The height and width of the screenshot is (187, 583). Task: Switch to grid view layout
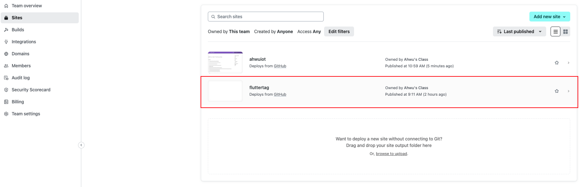click(x=565, y=32)
